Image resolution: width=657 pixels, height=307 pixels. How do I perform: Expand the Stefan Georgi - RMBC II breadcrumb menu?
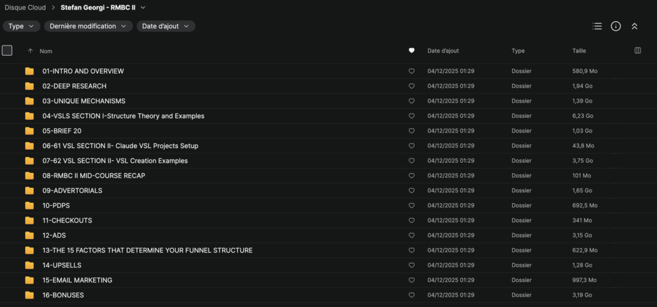tap(143, 8)
